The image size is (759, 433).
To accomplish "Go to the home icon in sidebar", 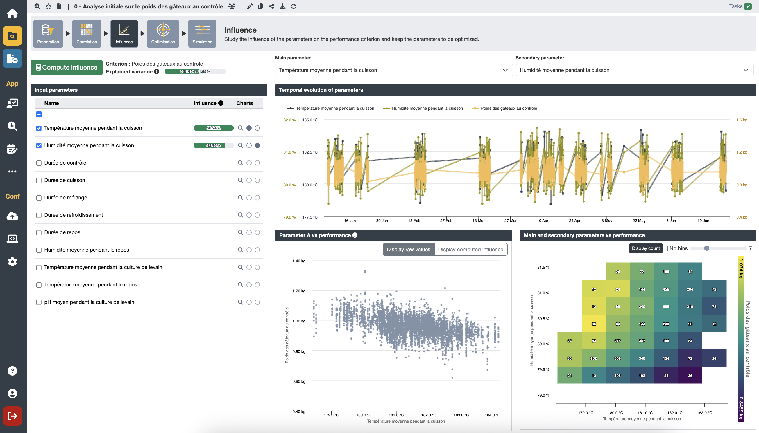I will pos(12,13).
